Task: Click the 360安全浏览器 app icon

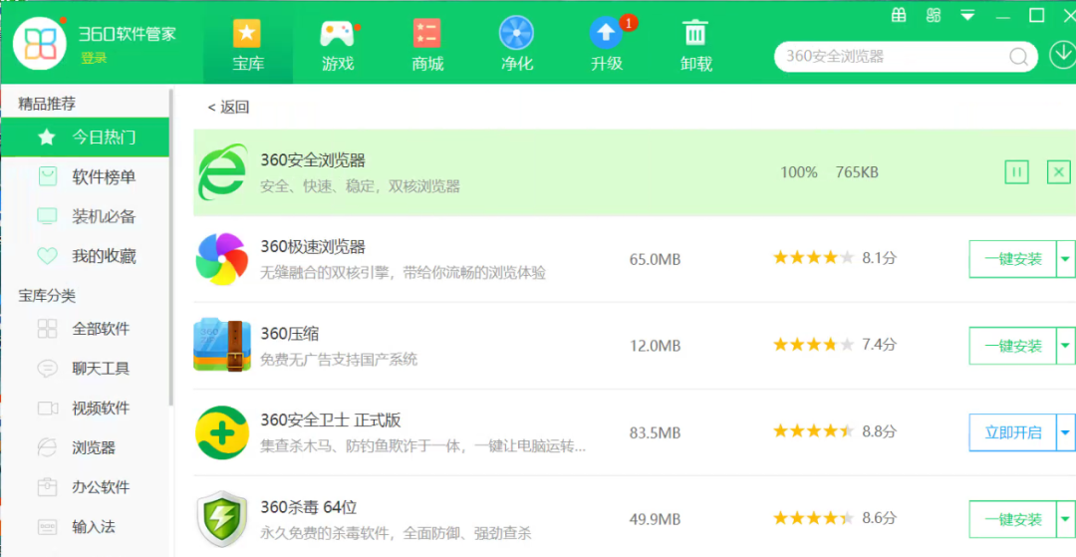Action: click(x=222, y=172)
